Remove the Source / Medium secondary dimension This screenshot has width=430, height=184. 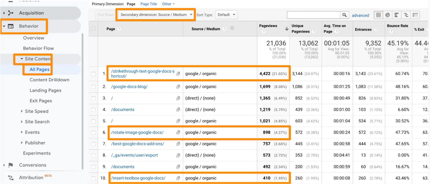pos(232,28)
